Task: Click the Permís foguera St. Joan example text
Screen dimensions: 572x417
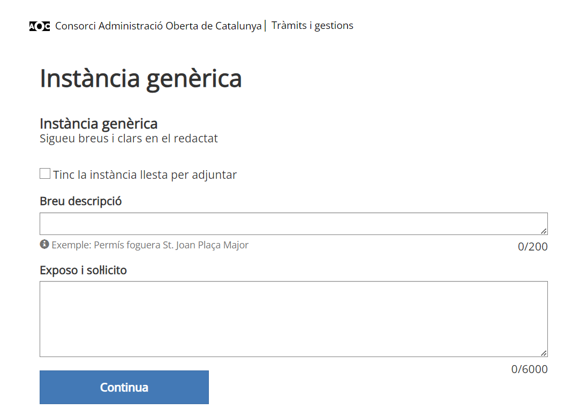Action: 171,245
